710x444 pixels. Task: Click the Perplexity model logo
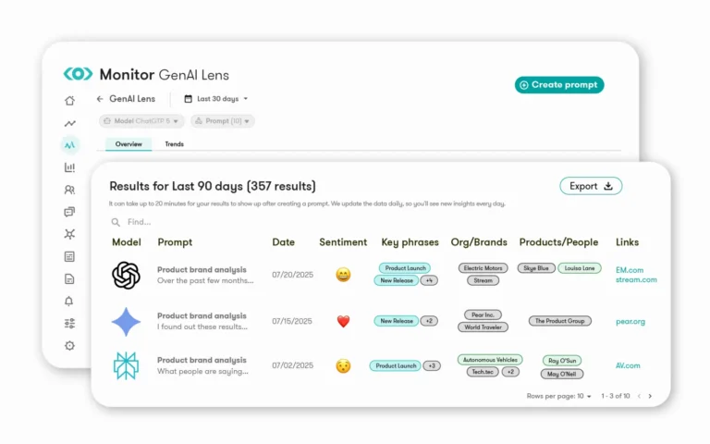(x=126, y=365)
